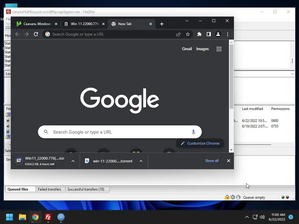Show all downloads
Screen dimensions: 299x224
coord(212,161)
